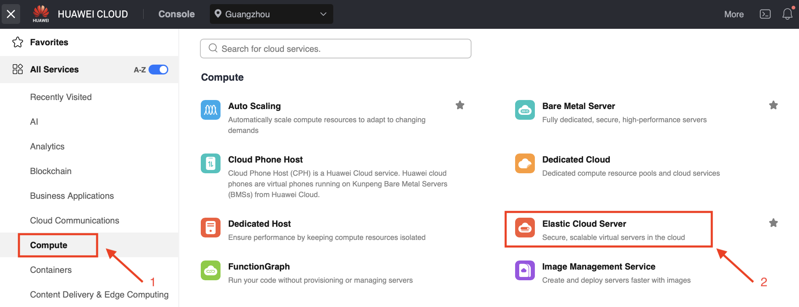Expand the More menu in header
Viewport: 799px width, 307px height.
[x=734, y=14]
